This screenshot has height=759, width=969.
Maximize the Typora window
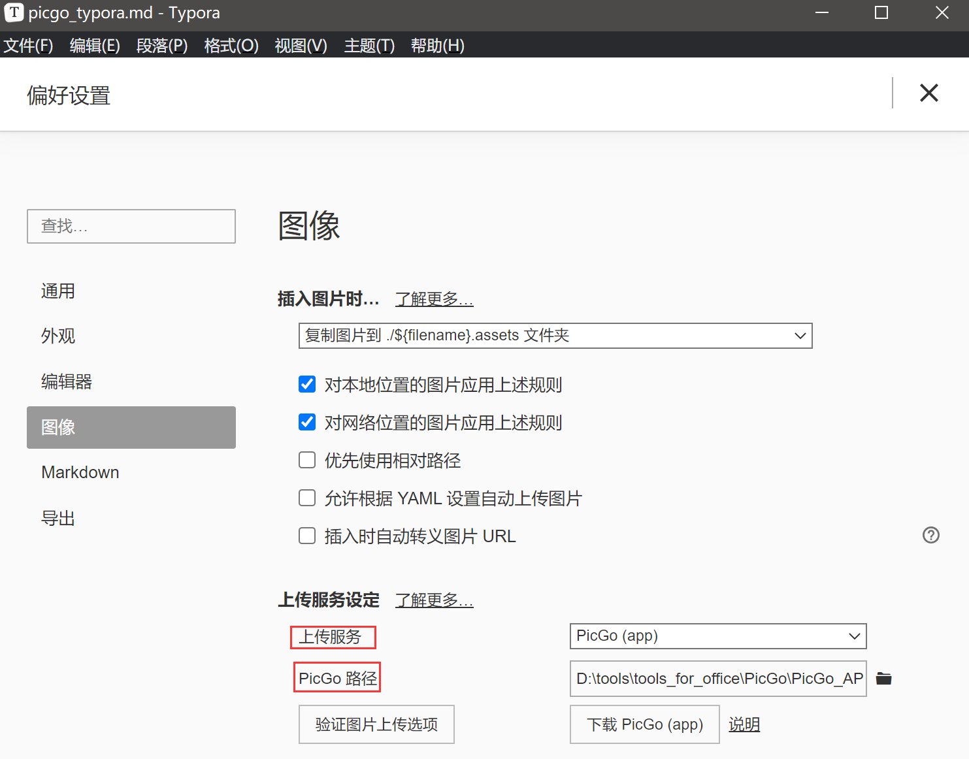[x=881, y=12]
